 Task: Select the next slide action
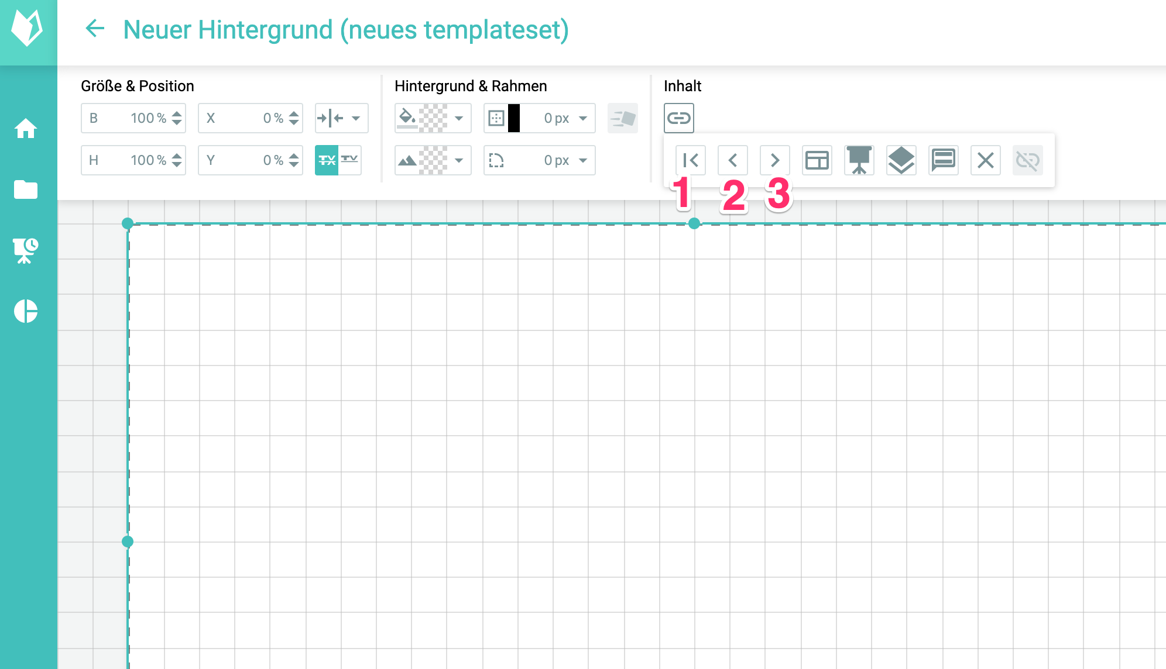point(775,160)
